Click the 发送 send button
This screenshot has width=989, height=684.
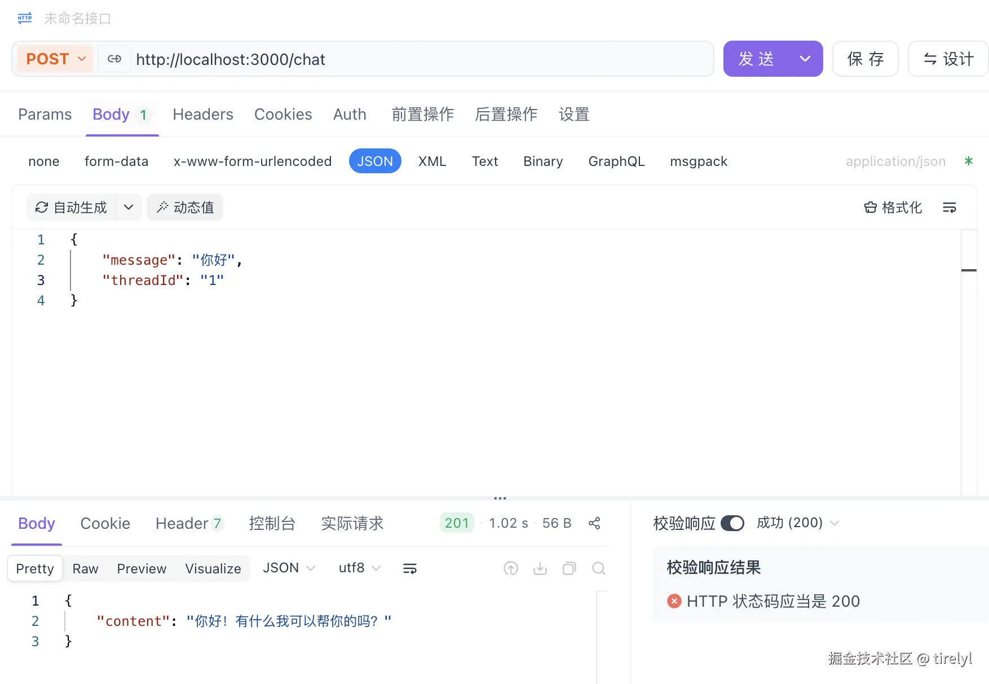tap(757, 59)
